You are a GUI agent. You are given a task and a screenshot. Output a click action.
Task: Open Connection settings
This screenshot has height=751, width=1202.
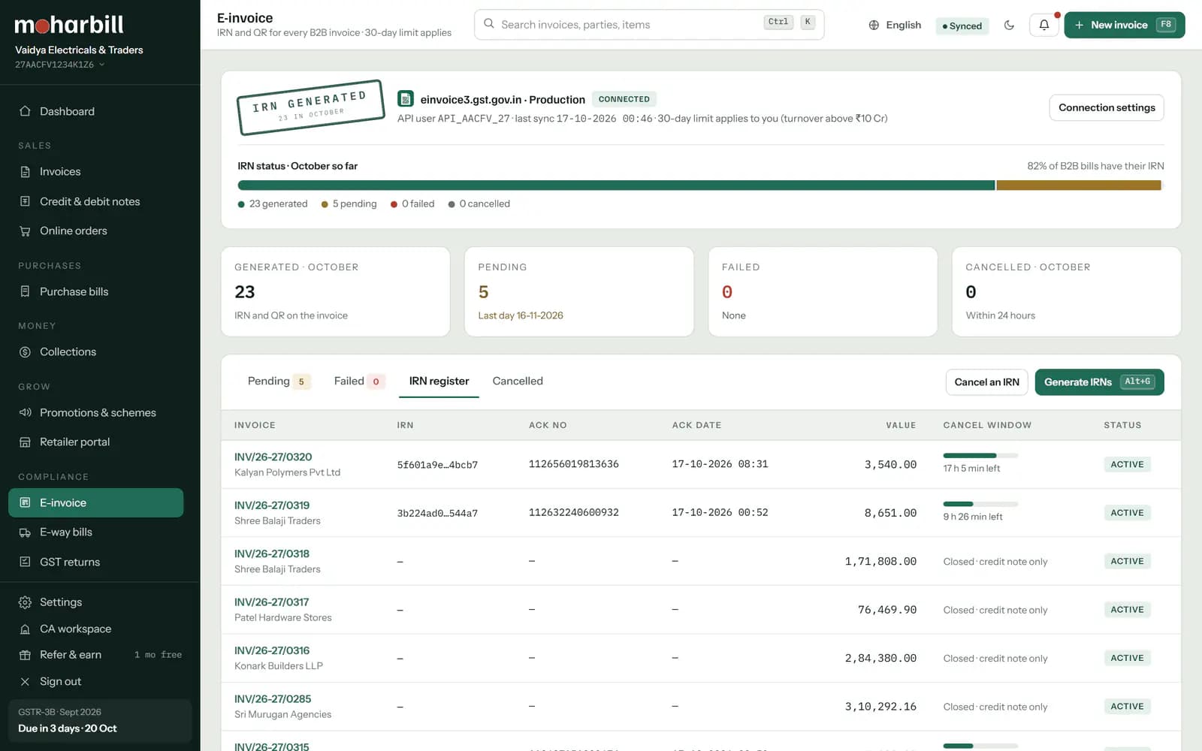pos(1107,107)
